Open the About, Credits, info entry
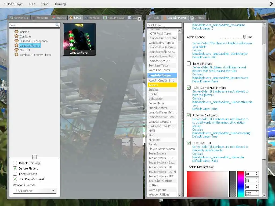The height and width of the screenshot is (206, 275). coord(162,80)
